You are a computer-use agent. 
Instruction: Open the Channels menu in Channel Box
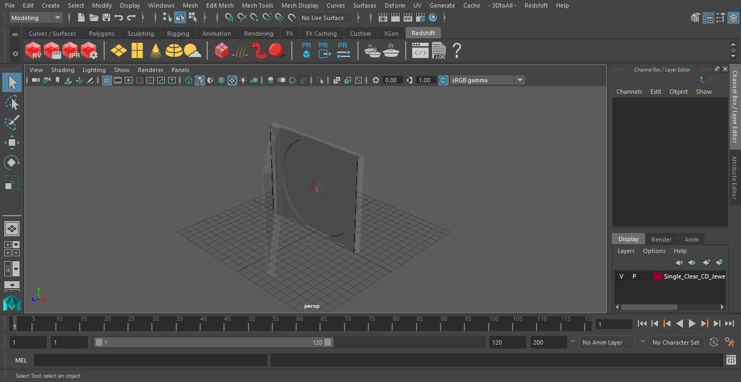[629, 92]
